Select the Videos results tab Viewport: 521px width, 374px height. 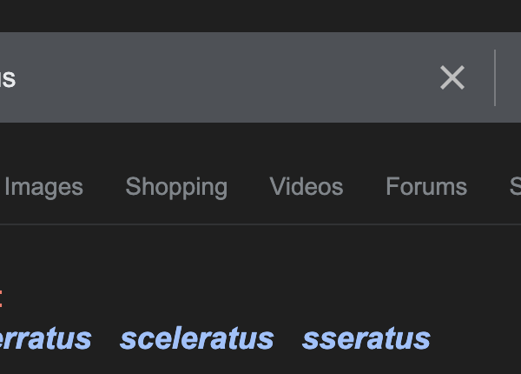[x=307, y=187]
